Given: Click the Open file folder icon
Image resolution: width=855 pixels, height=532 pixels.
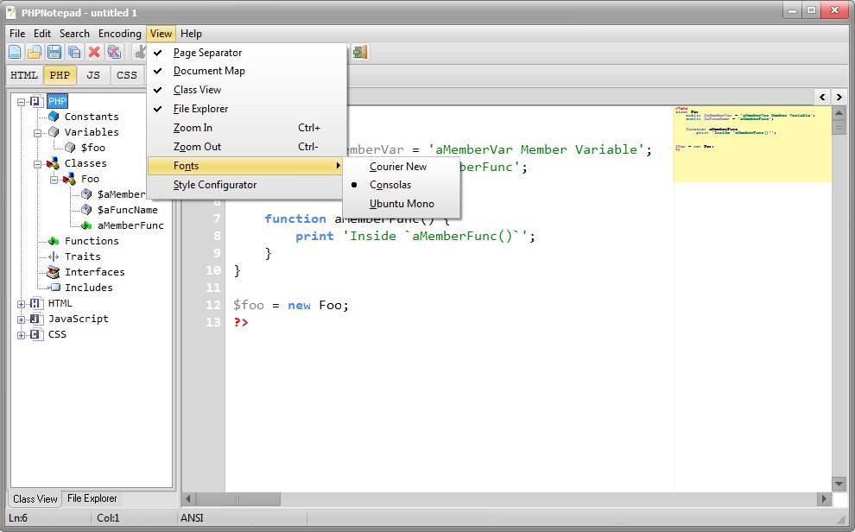Looking at the screenshot, I should pyautogui.click(x=35, y=53).
